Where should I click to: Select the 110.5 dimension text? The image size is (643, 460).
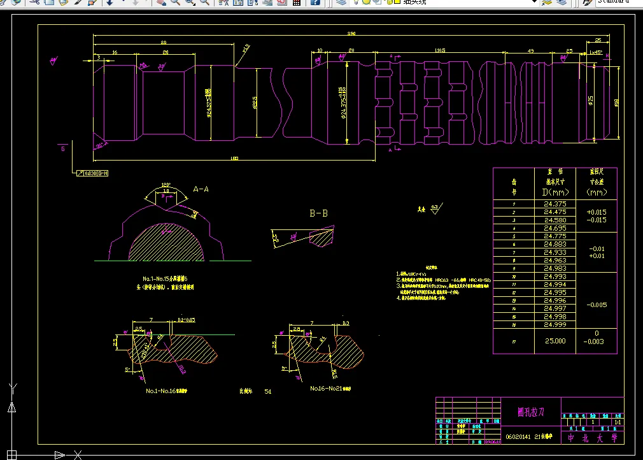[x=440, y=50]
